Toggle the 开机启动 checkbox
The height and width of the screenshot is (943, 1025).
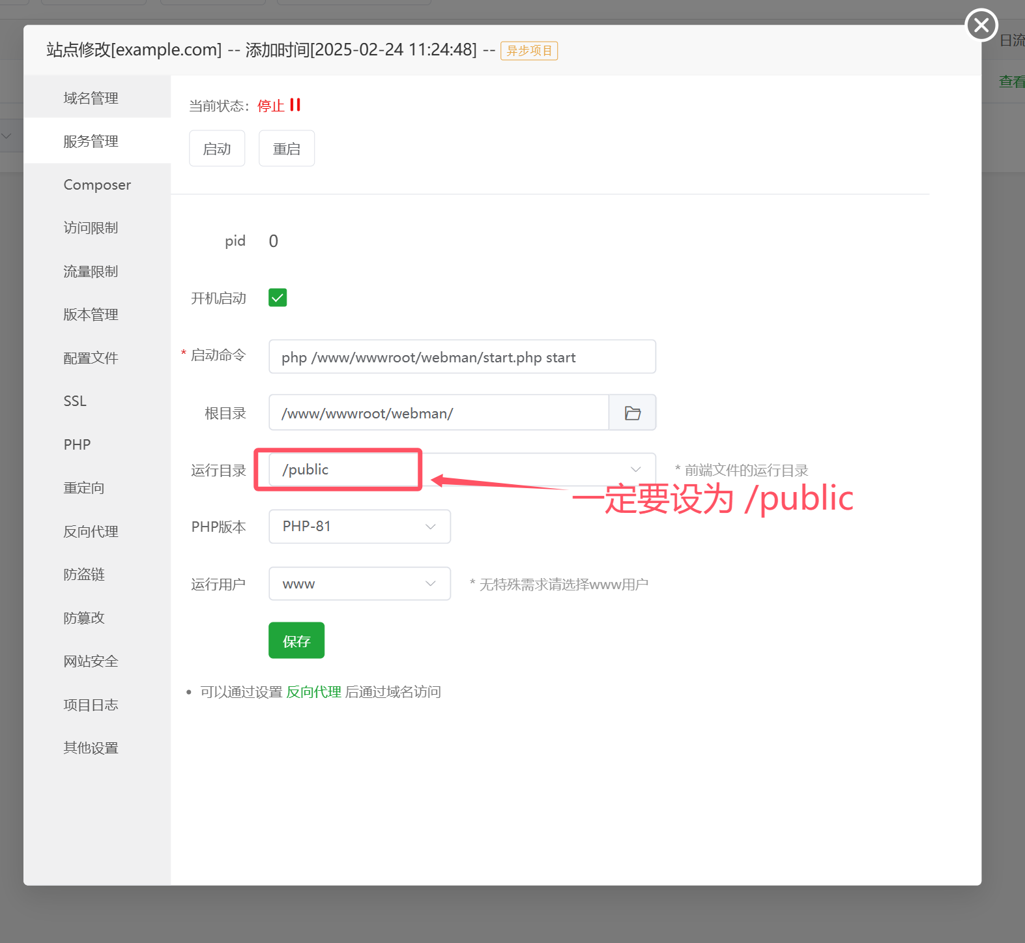tap(278, 298)
